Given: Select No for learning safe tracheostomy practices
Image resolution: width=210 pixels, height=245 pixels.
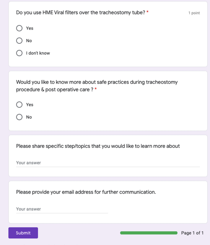Looking at the screenshot, I should click(19, 117).
